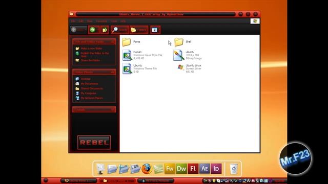Open Shared Documents in Other Places

(92, 88)
